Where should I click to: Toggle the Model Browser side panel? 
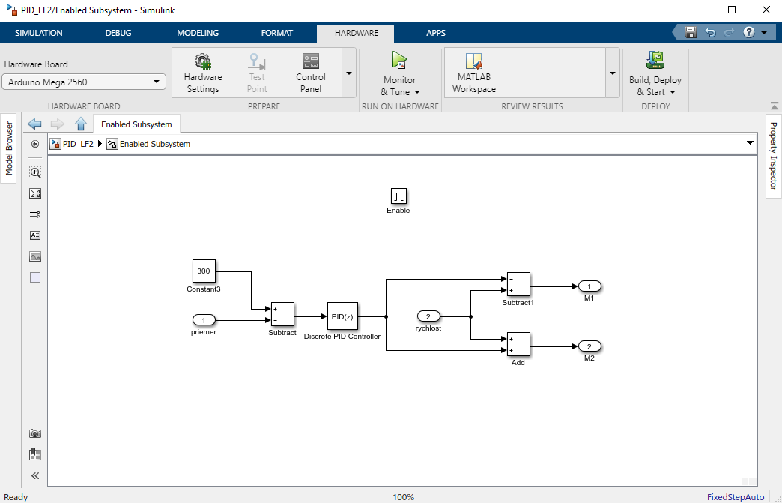9,148
